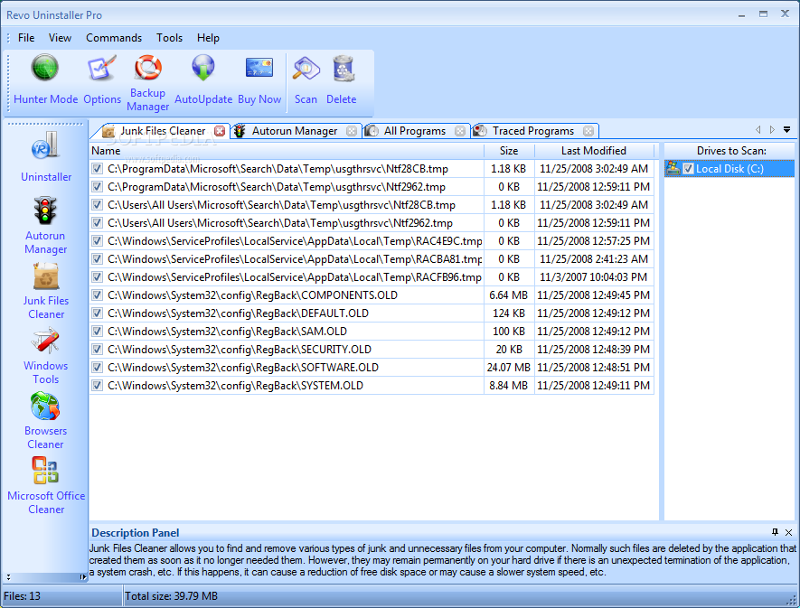The width and height of the screenshot is (800, 608).
Task: Close the Junk Files Cleaner tab
Action: pos(220,131)
